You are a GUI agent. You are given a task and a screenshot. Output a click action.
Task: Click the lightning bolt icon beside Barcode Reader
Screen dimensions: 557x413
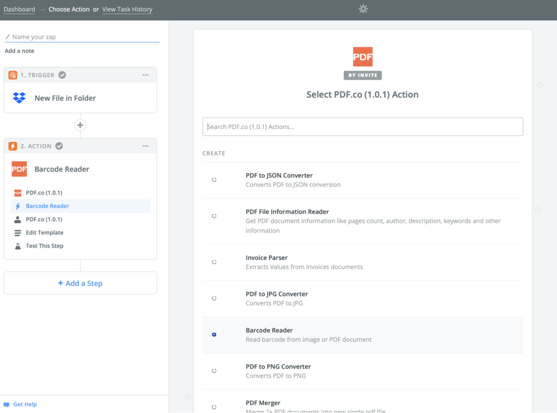tap(18, 206)
